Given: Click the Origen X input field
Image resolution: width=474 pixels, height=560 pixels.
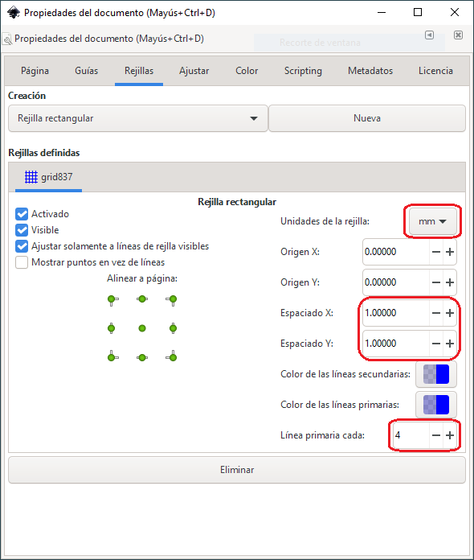Looking at the screenshot, I should [396, 252].
